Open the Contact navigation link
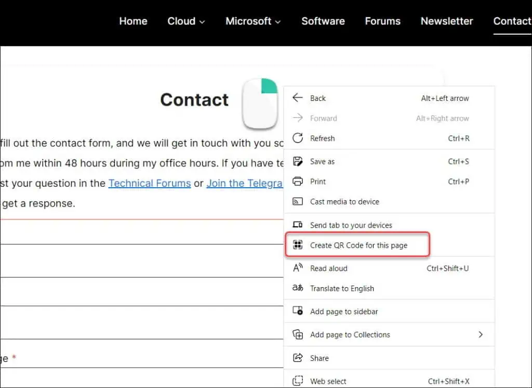 tap(512, 21)
